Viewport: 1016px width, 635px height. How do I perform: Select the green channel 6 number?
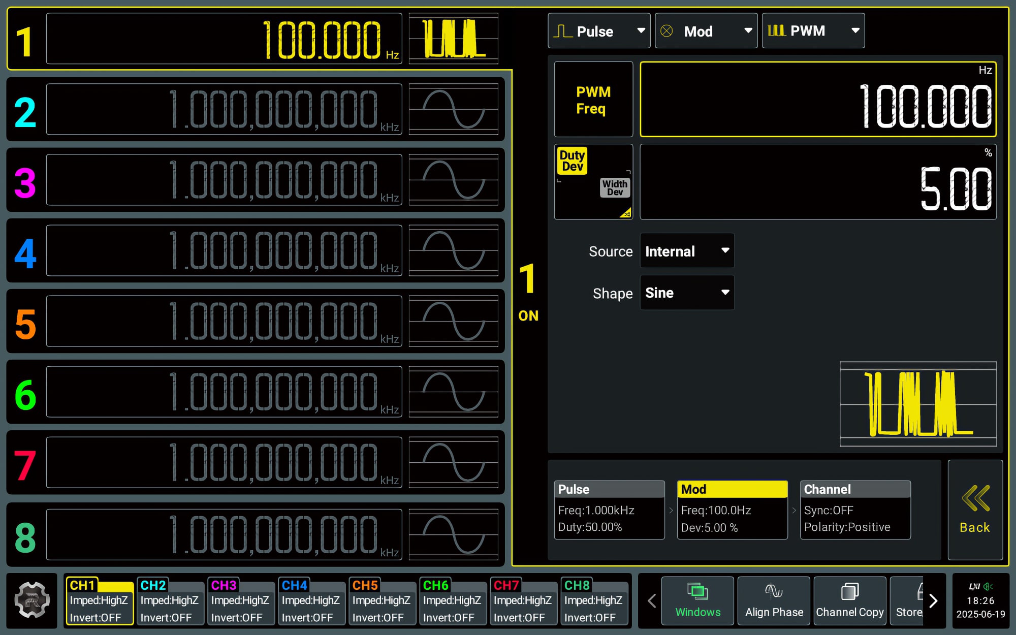tap(25, 395)
